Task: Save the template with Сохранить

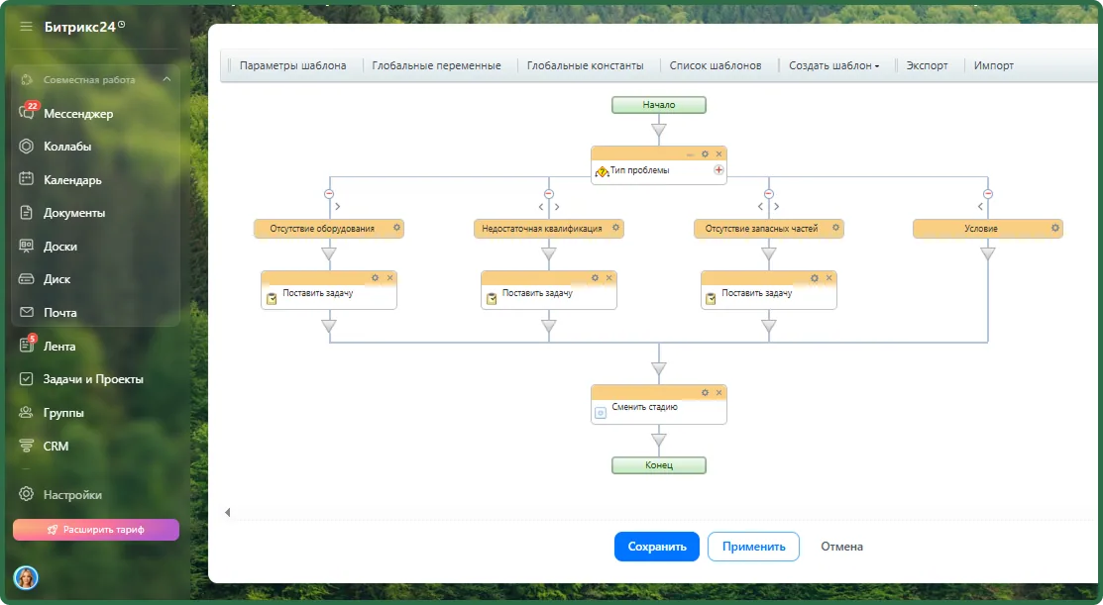Action: pos(657,547)
